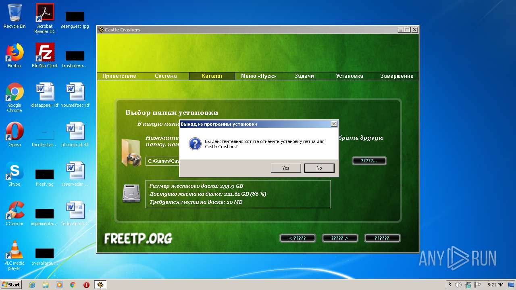
Task: Open Chrome from the taskbar
Action: click(73, 285)
